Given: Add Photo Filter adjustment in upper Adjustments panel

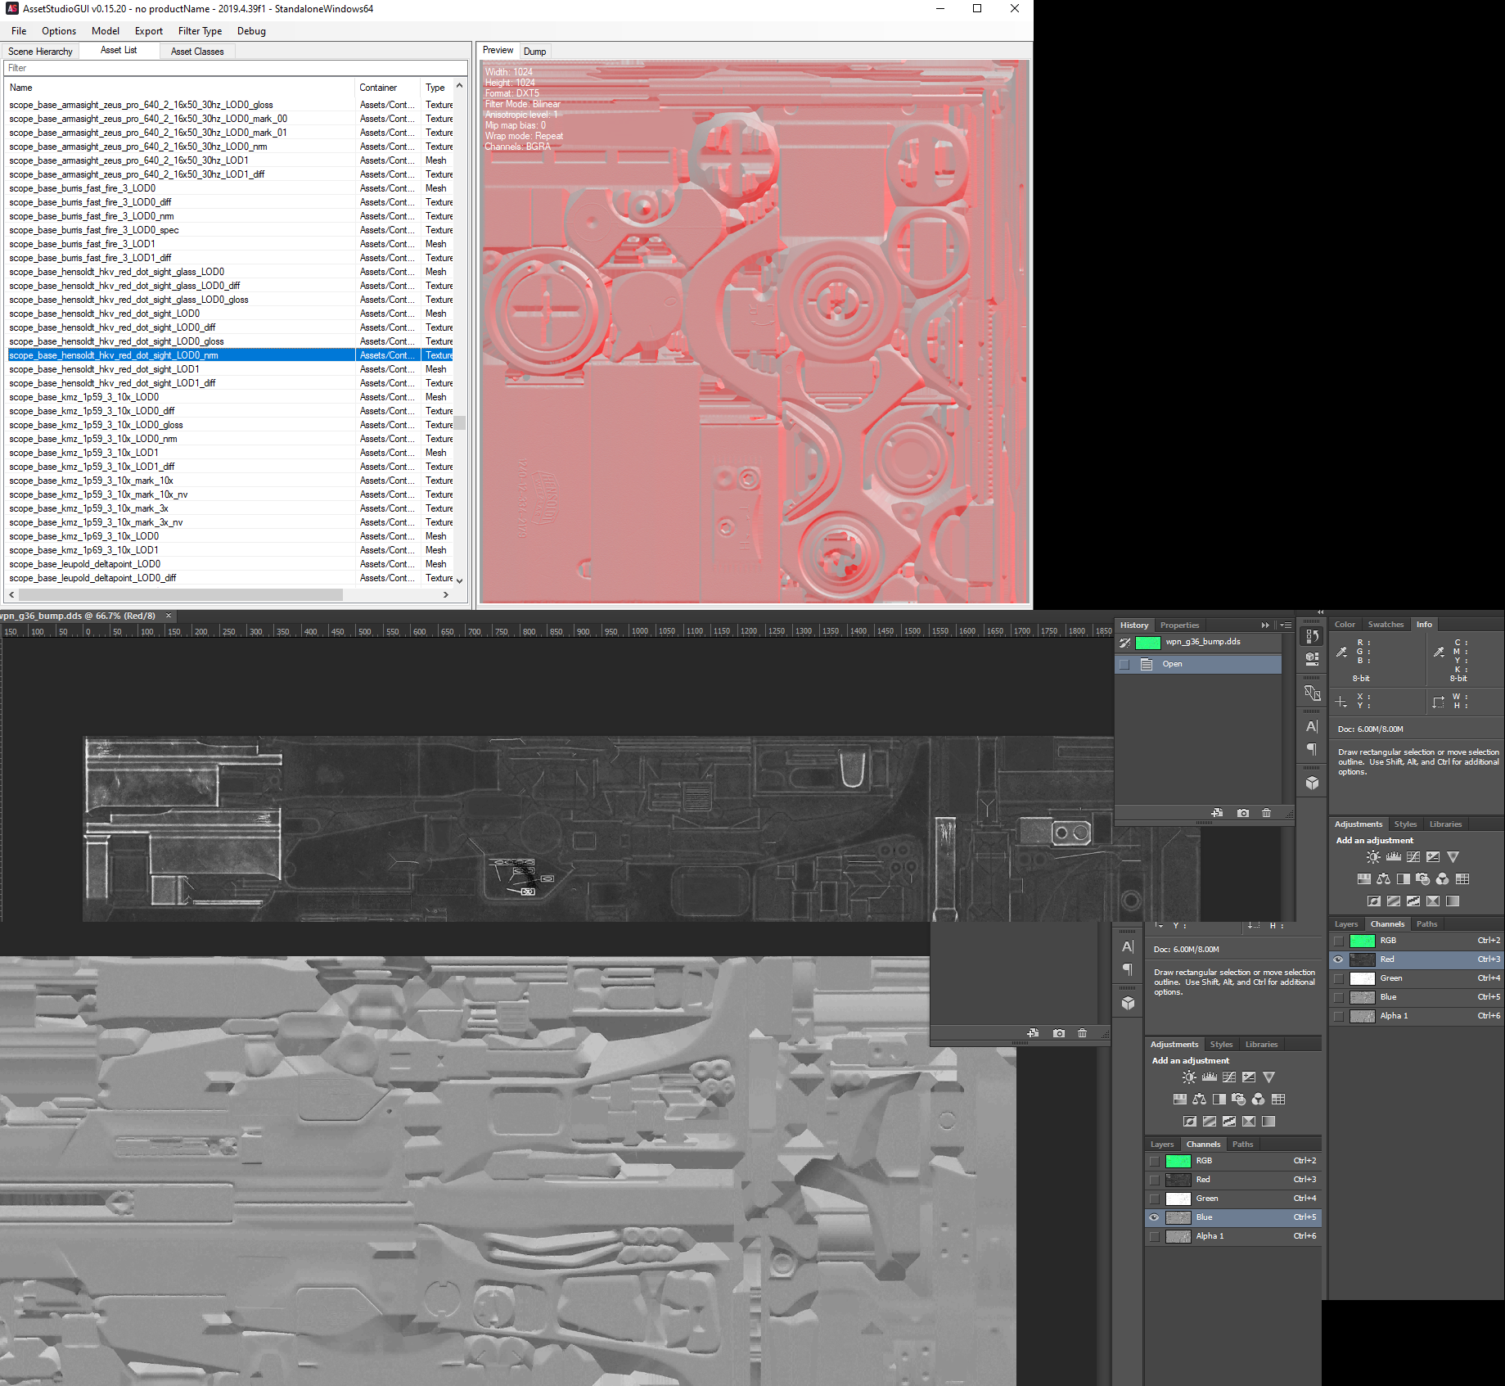Looking at the screenshot, I should (x=1423, y=879).
